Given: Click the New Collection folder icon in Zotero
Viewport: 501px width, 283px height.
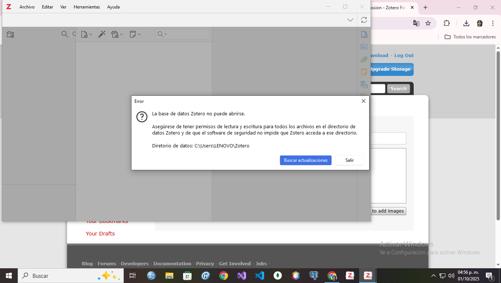Looking at the screenshot, I should [10, 35].
